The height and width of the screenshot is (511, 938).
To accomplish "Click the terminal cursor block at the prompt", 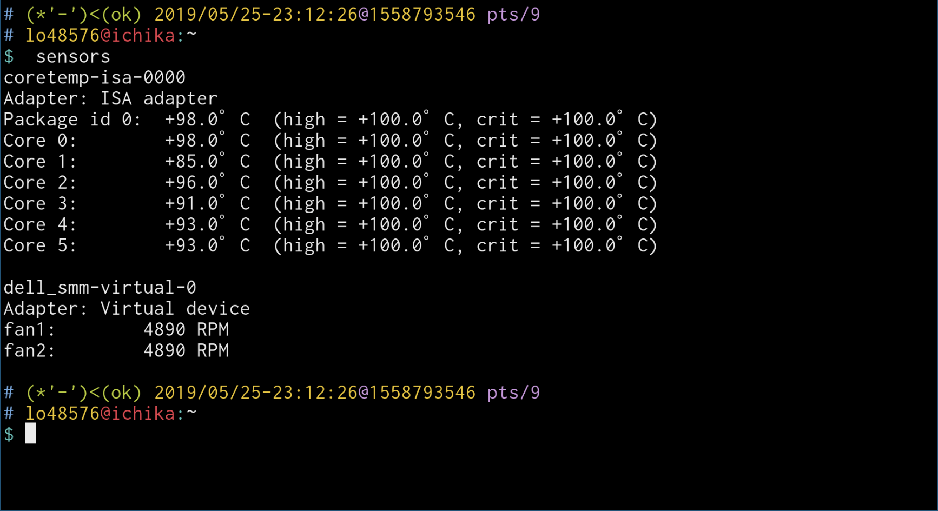I will (x=30, y=434).
